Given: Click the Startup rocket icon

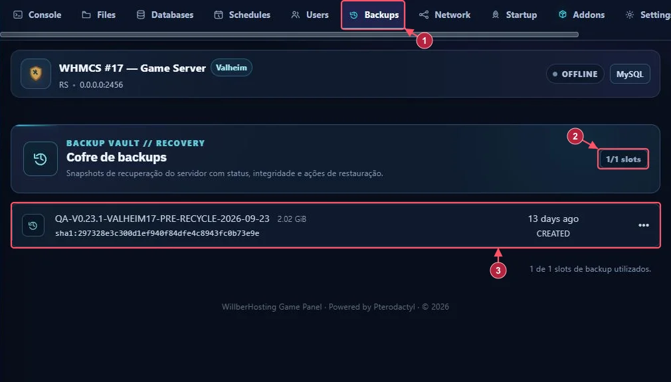Looking at the screenshot, I should coord(496,15).
